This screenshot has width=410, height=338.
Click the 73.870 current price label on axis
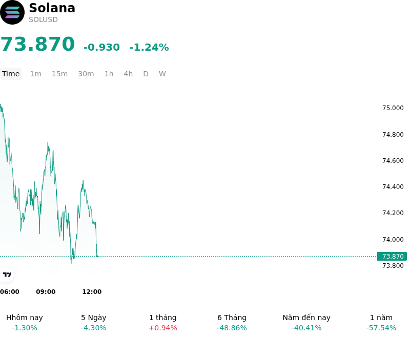(x=392, y=256)
